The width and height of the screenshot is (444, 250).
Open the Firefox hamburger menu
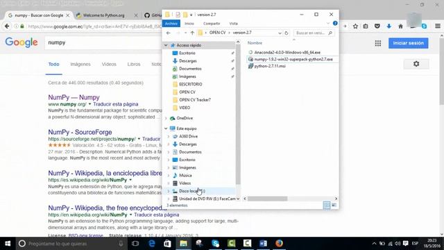tap(438, 26)
